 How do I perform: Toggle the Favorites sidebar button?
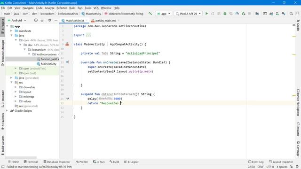(x=2, y=121)
